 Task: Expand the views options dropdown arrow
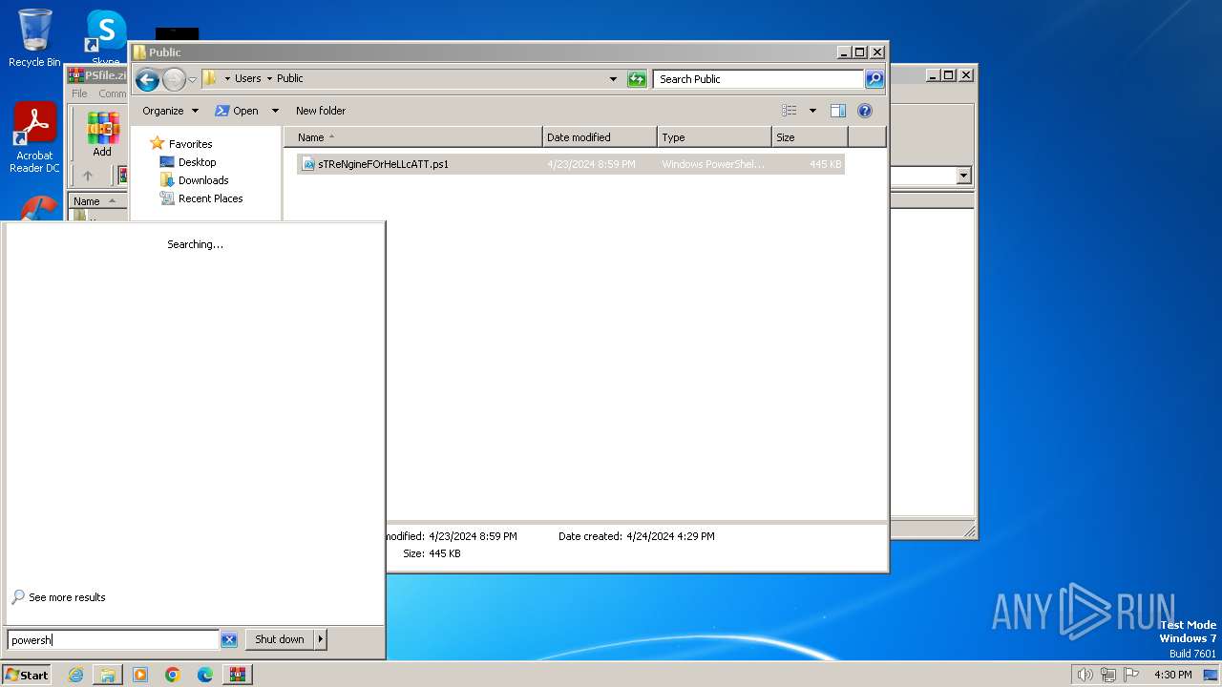coord(812,111)
